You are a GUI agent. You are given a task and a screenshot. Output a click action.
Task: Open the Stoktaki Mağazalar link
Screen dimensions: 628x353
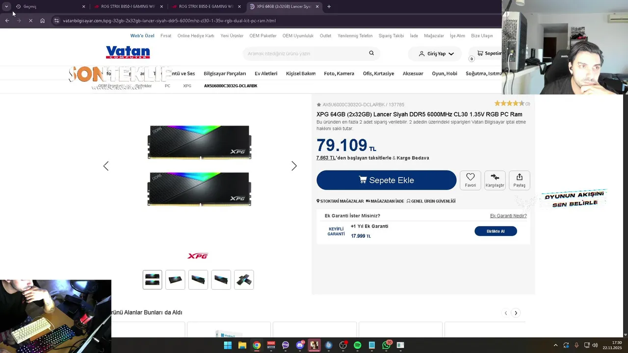pos(340,201)
